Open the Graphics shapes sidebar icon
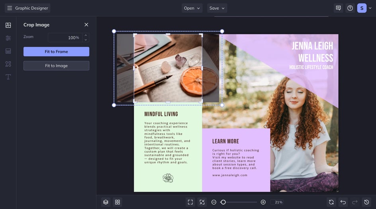The width and height of the screenshot is (376, 209). click(8, 64)
